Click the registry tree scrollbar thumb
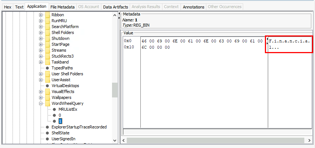The image size is (315, 148). pyautogui.click(x=115, y=90)
